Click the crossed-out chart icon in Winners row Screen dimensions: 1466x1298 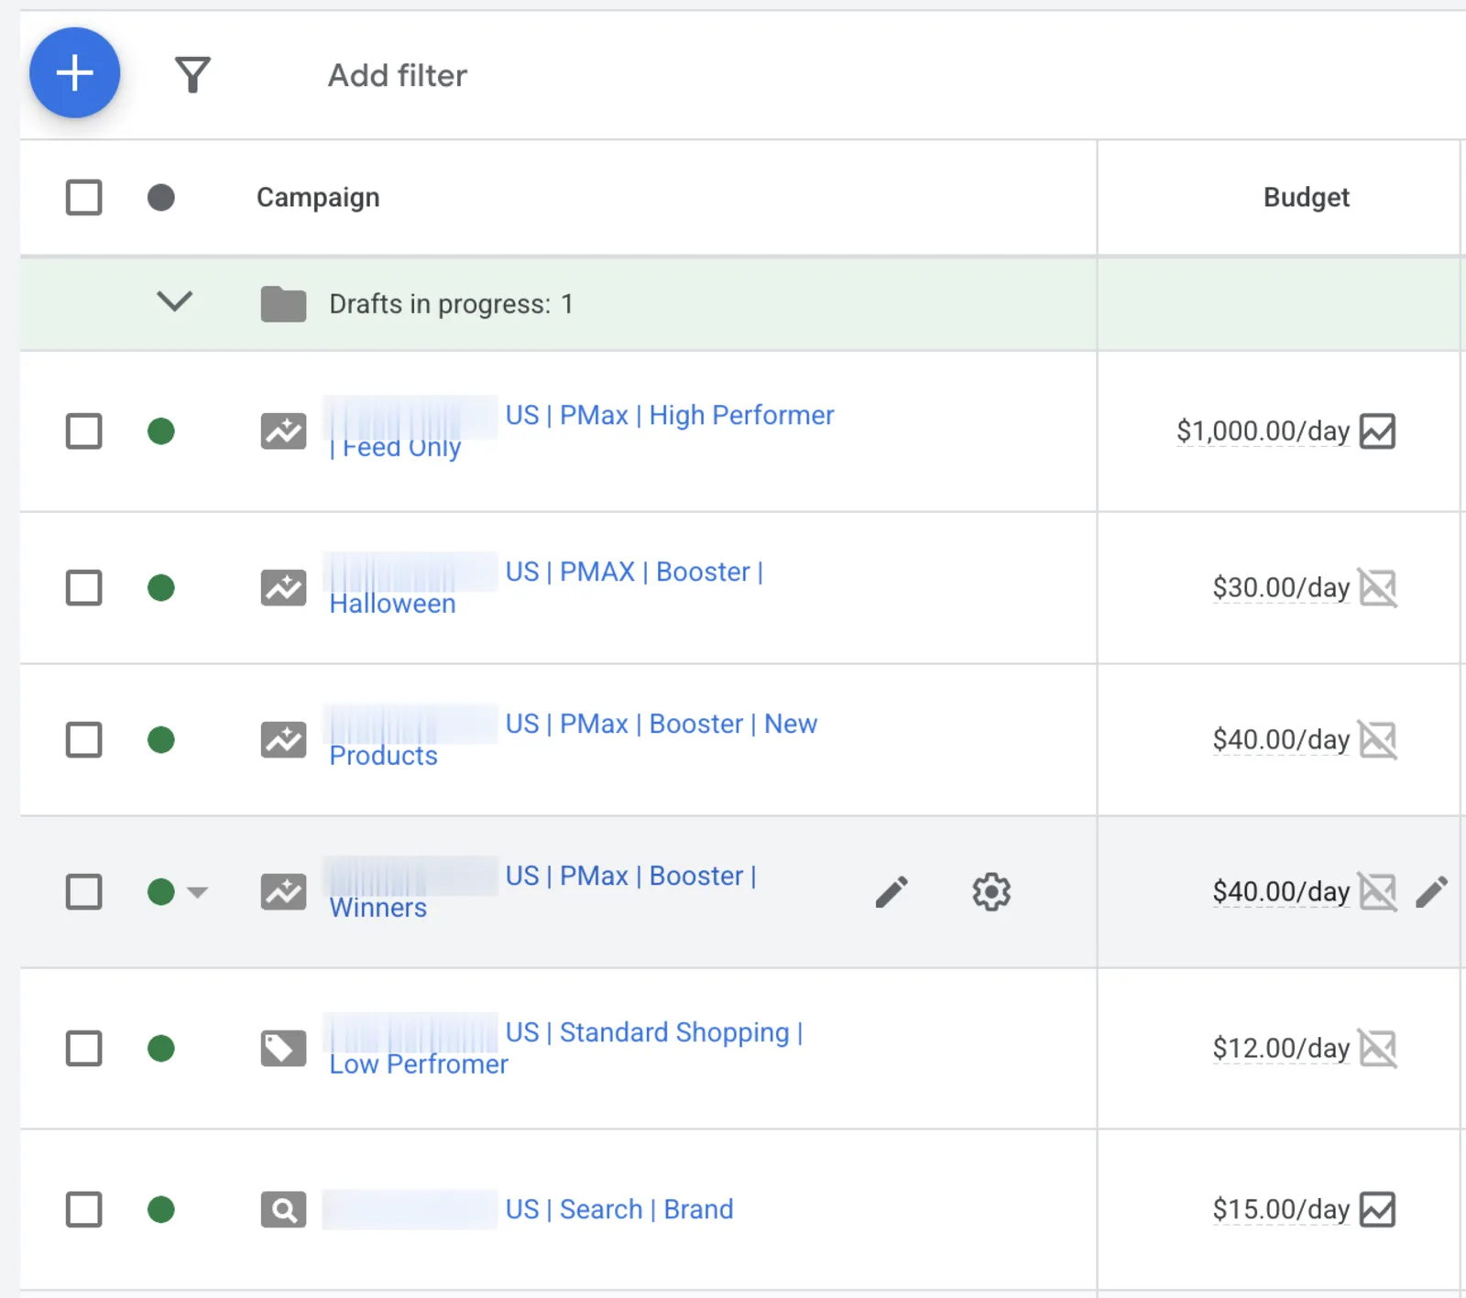(x=1377, y=891)
